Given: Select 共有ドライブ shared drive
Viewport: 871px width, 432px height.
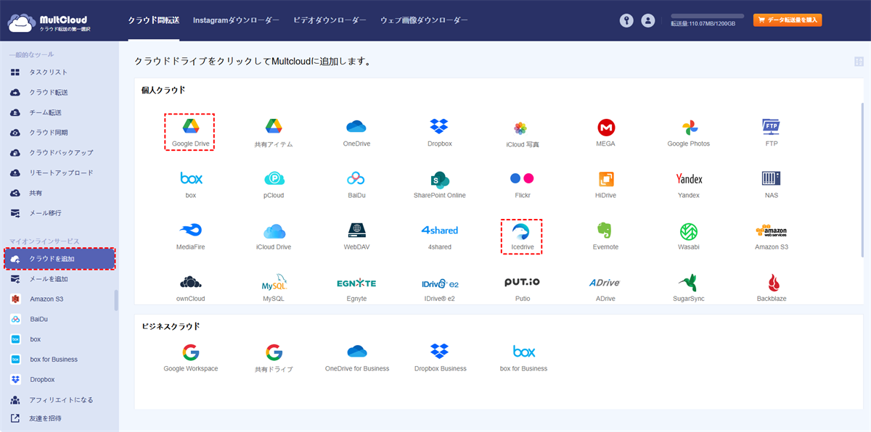Looking at the screenshot, I should (274, 358).
